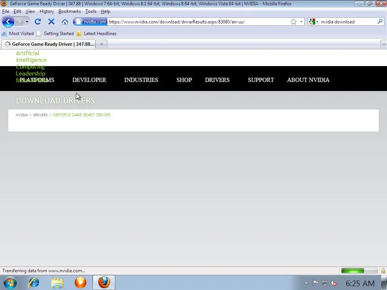Click the DRIVERS breadcrumb link
387x290 pixels.
point(40,115)
